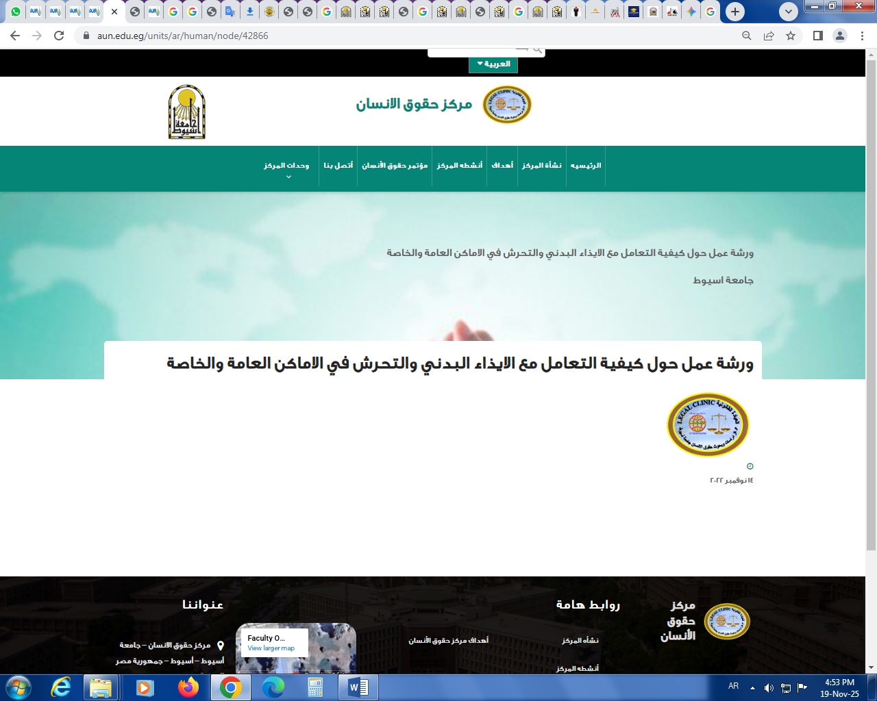Open أتصل بنا navigation item
877x701 pixels.
pyautogui.click(x=338, y=166)
